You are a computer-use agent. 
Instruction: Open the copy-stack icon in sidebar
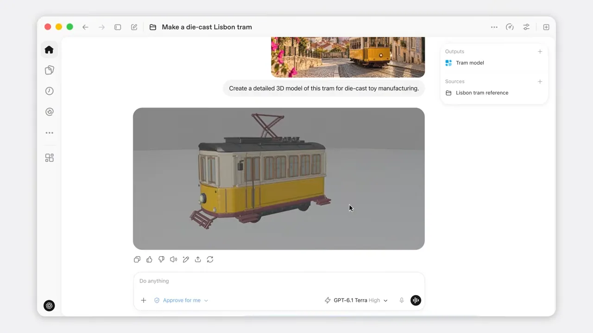pyautogui.click(x=49, y=70)
